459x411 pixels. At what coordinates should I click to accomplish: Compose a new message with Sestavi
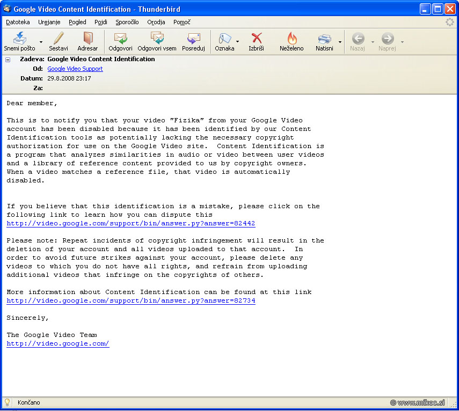pos(59,41)
